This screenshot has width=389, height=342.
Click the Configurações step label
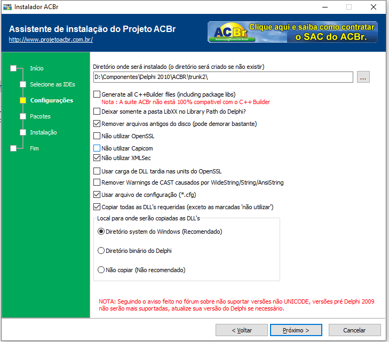(52, 100)
